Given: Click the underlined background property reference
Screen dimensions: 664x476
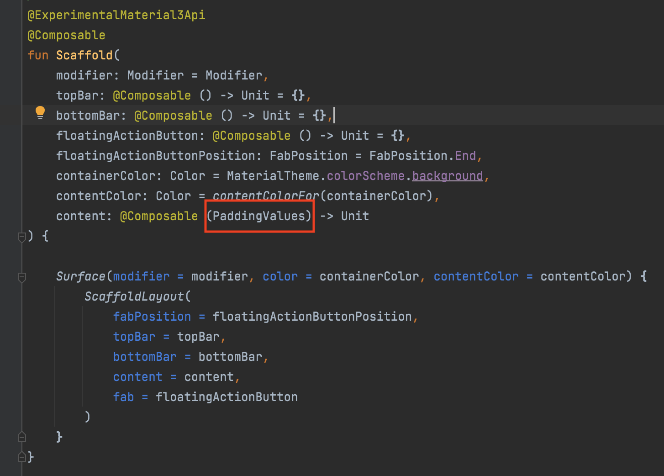Looking at the screenshot, I should point(447,175).
